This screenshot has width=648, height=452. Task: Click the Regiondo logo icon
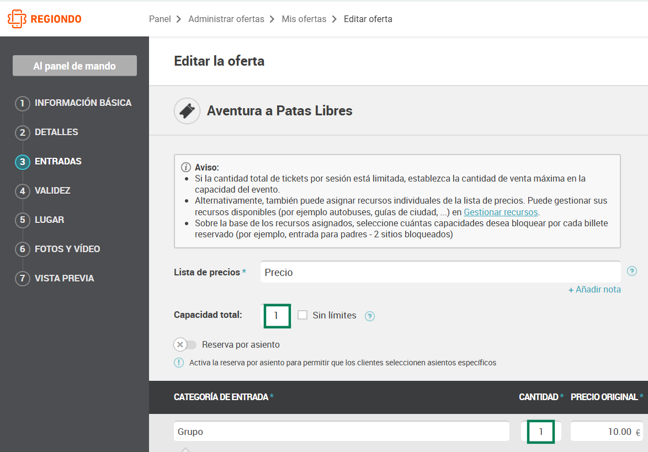(17, 19)
